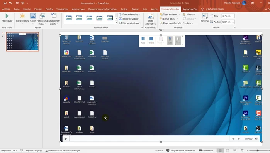Open Alinear dropdown
Image resolution: width=270 pixels, height=153 pixels.
pyautogui.click(x=189, y=15)
